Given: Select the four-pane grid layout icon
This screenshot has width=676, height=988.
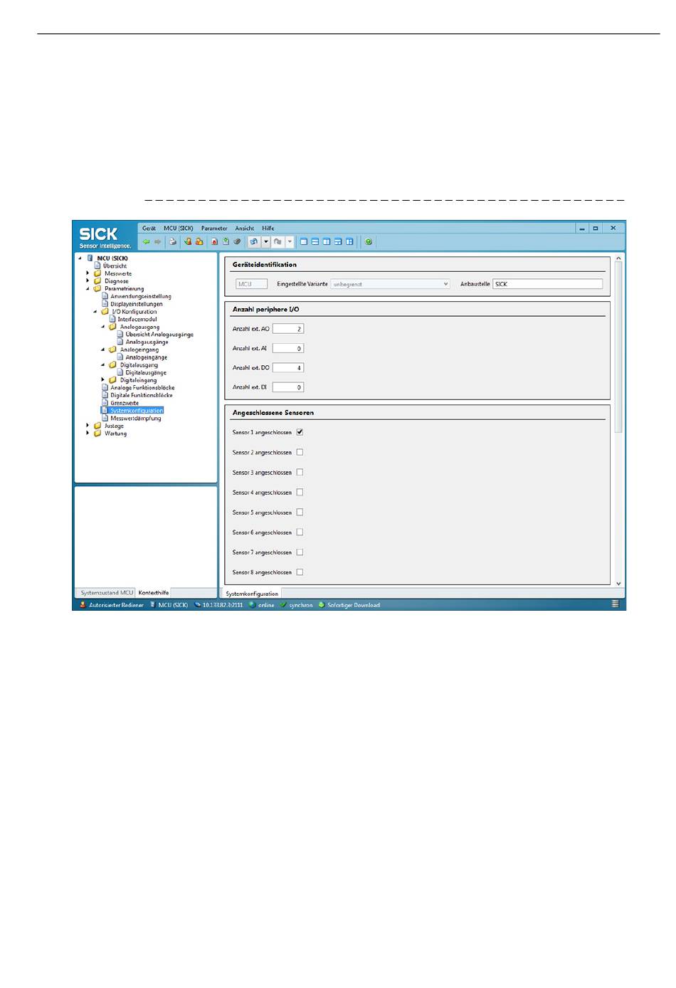Looking at the screenshot, I should [349, 242].
